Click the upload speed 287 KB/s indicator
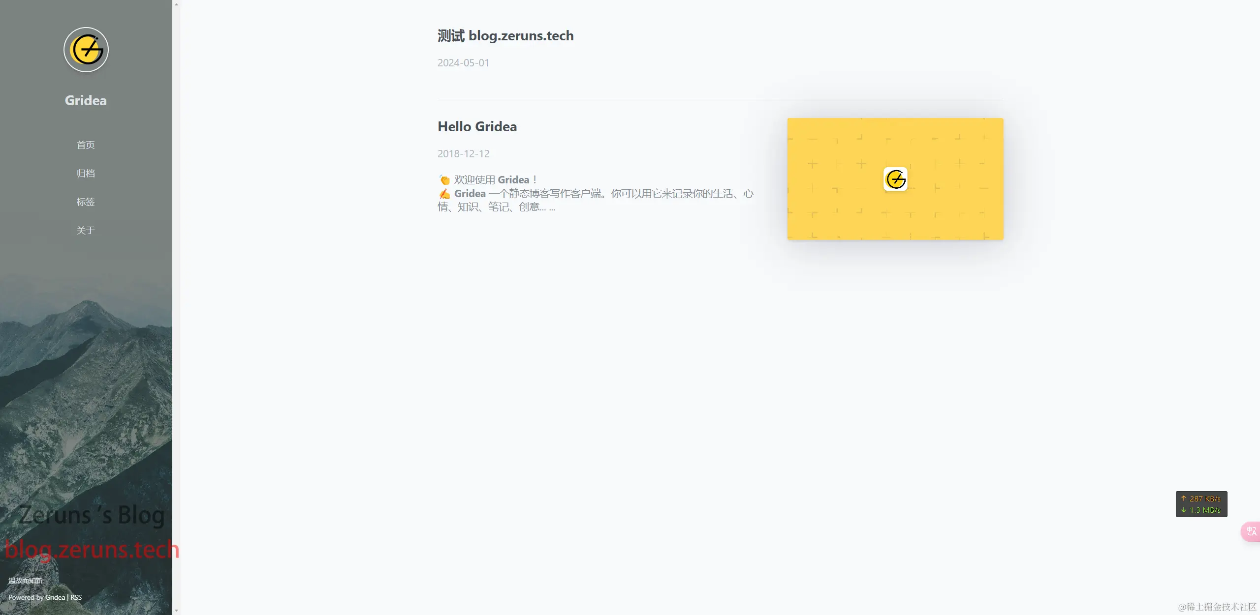Screen dimensions: 1260x615 (1201, 498)
